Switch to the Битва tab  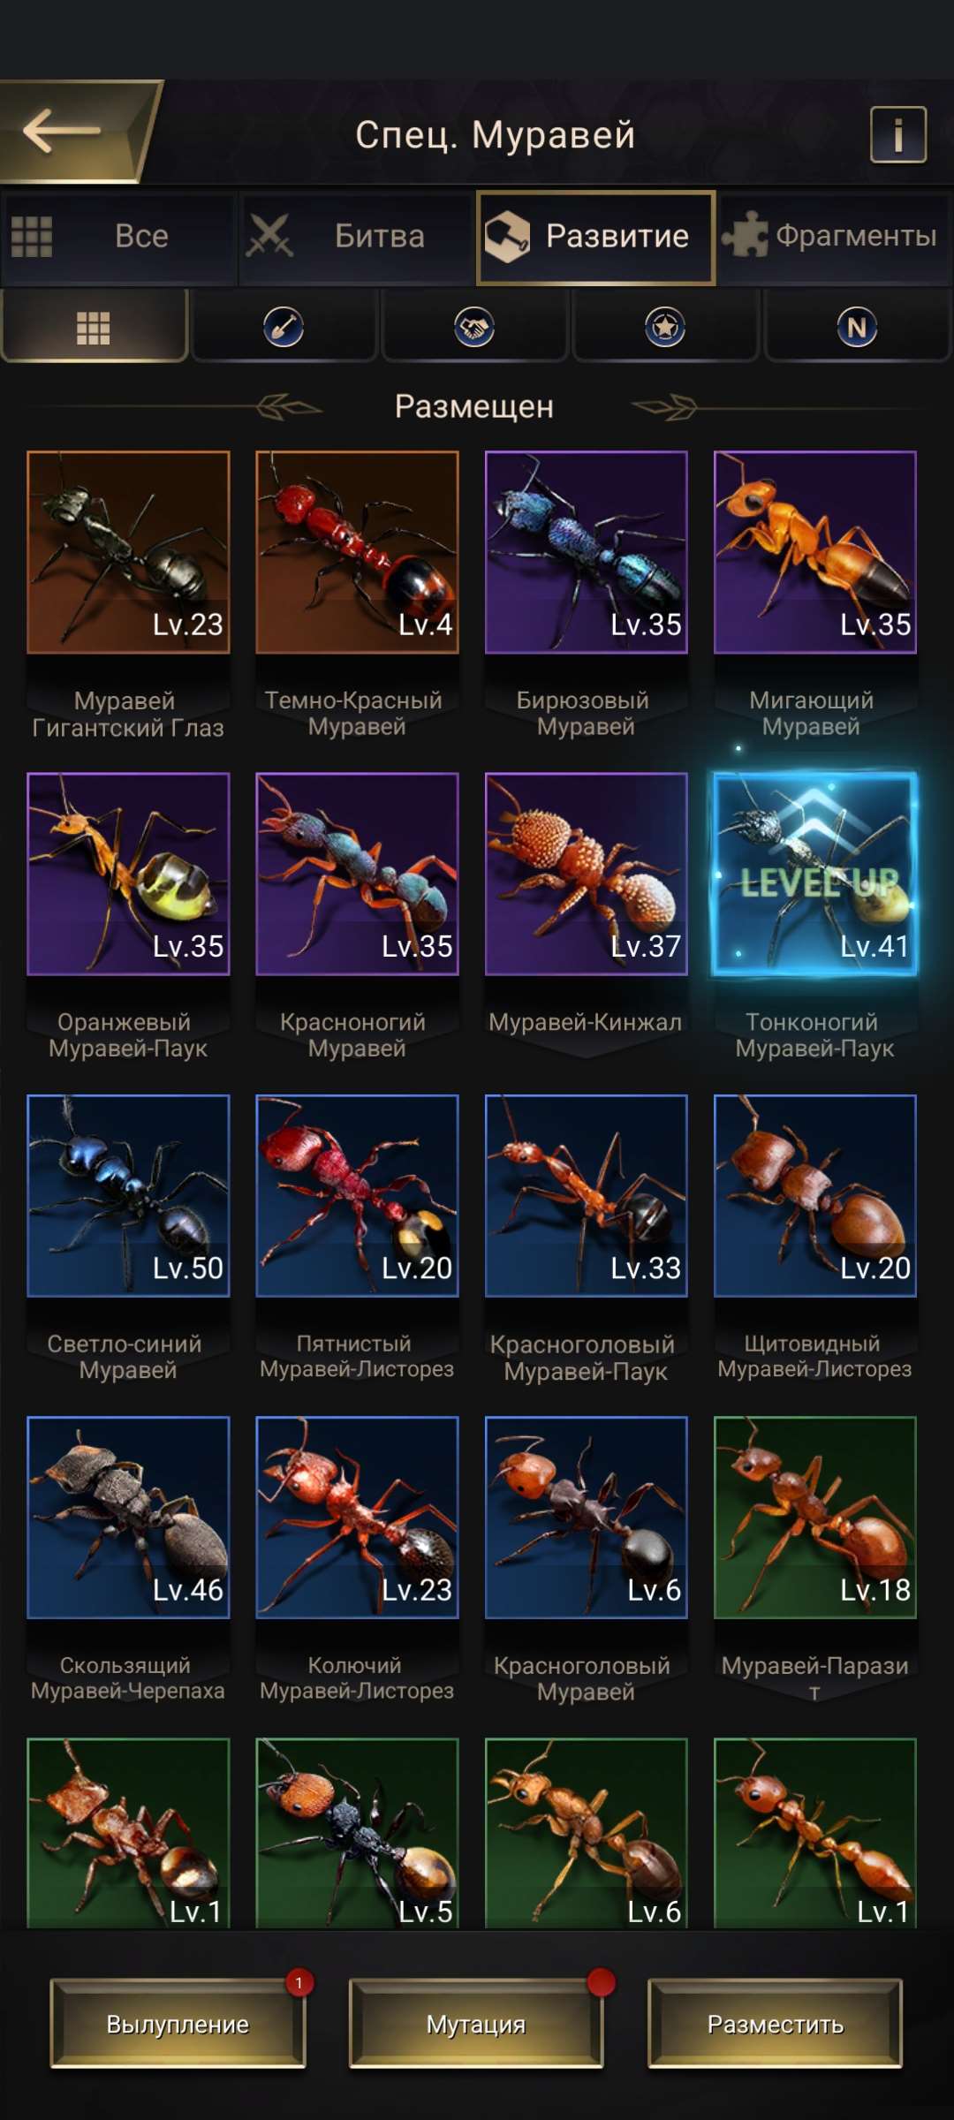tap(357, 237)
